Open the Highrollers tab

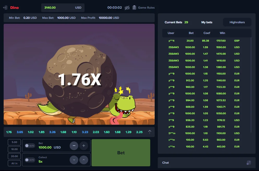[x=237, y=22]
